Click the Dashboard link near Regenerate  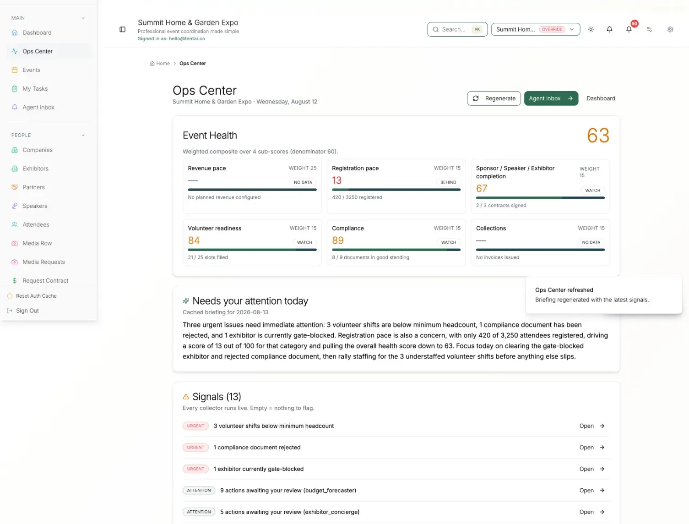(x=601, y=98)
